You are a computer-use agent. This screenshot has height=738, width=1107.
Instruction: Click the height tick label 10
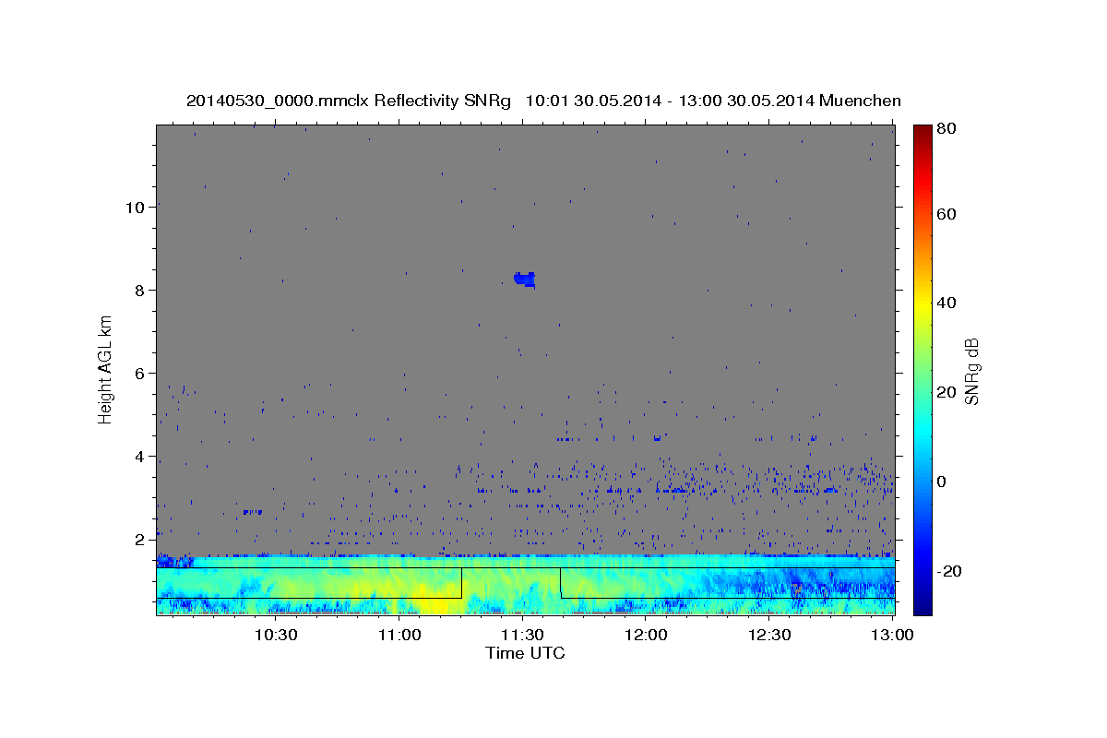(x=135, y=208)
